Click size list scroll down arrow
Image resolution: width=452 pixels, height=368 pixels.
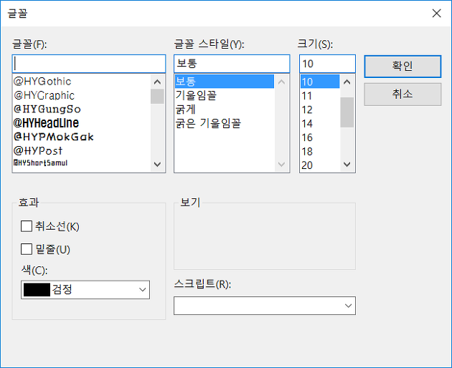(347, 164)
